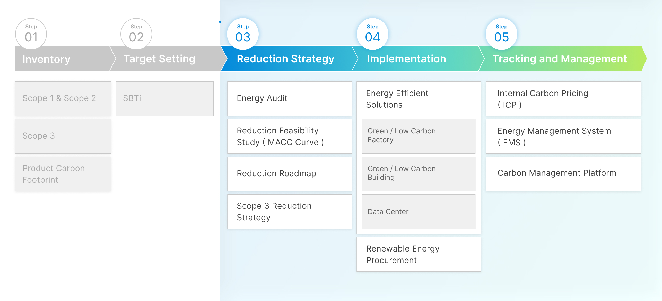This screenshot has width=662, height=301.
Task: Open the Energy Audit card
Action: 290,98
